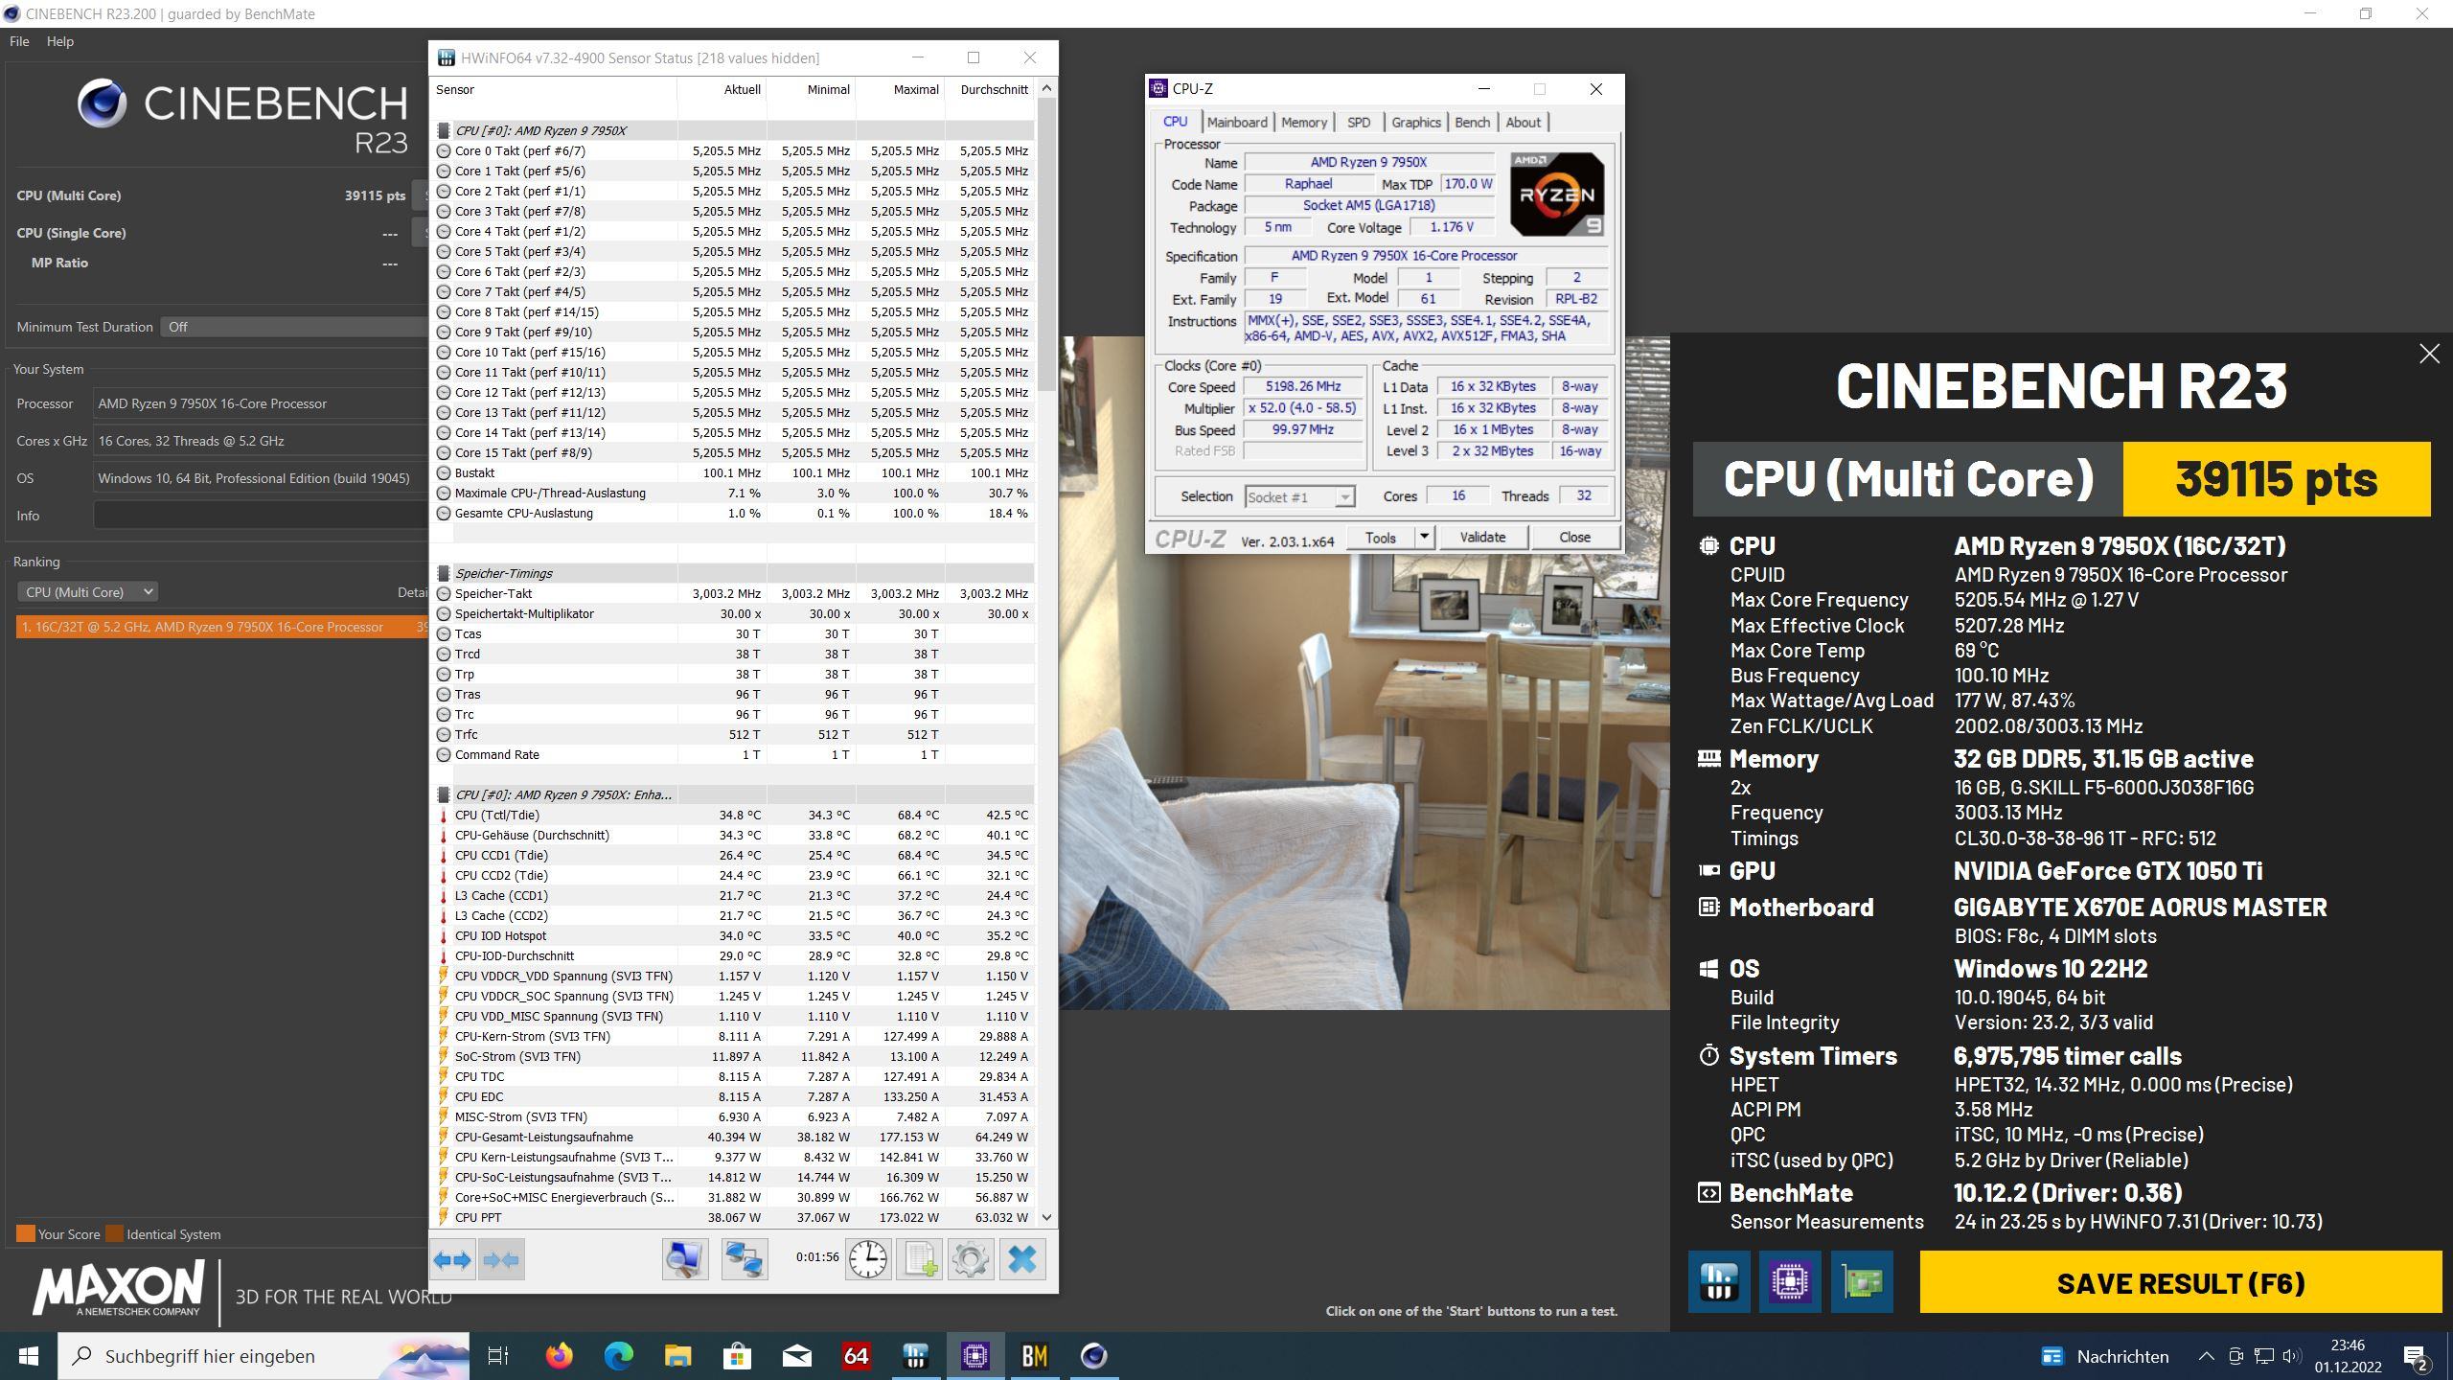
Task: Click BenchMate bar-chart icon beside Save Result
Action: [1719, 1282]
